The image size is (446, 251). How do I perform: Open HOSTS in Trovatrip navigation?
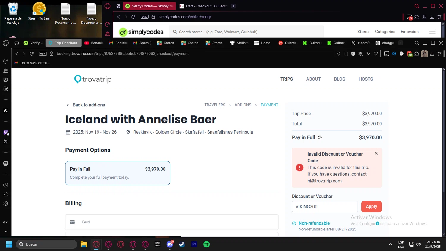366,79
